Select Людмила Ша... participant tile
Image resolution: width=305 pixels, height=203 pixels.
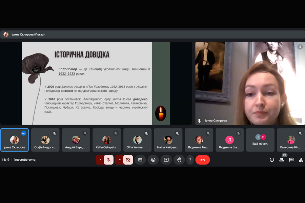point(229,140)
